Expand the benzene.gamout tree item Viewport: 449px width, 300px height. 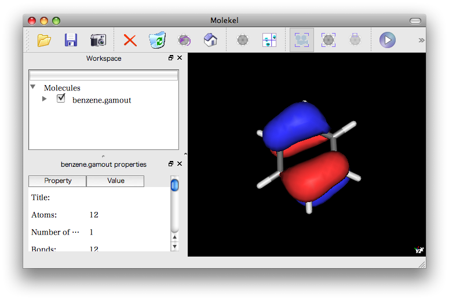click(x=45, y=99)
